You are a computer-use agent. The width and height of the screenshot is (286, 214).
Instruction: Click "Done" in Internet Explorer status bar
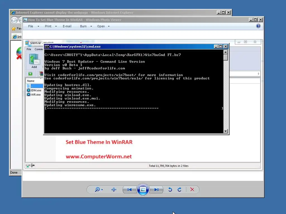pyautogui.click(x=14, y=172)
